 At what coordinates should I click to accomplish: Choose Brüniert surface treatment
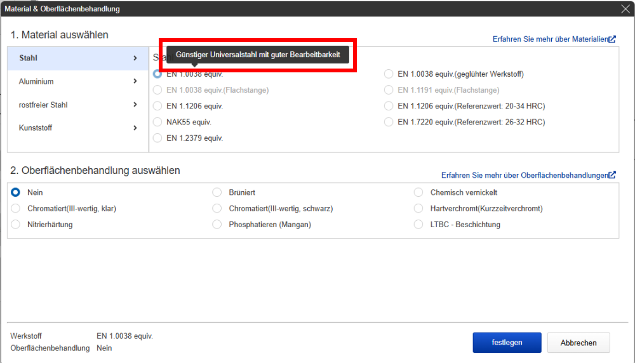(217, 192)
